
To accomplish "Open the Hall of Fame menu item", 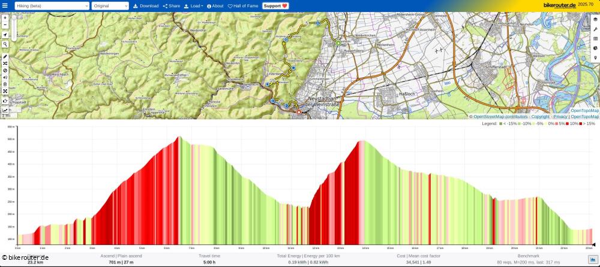I will 243,6.
